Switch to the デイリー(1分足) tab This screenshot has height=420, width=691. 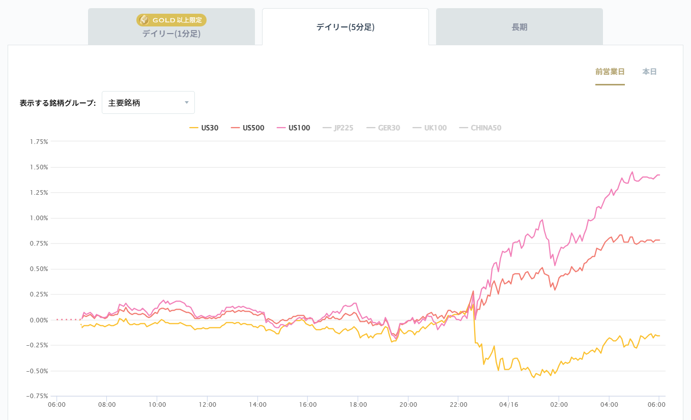pos(171,34)
